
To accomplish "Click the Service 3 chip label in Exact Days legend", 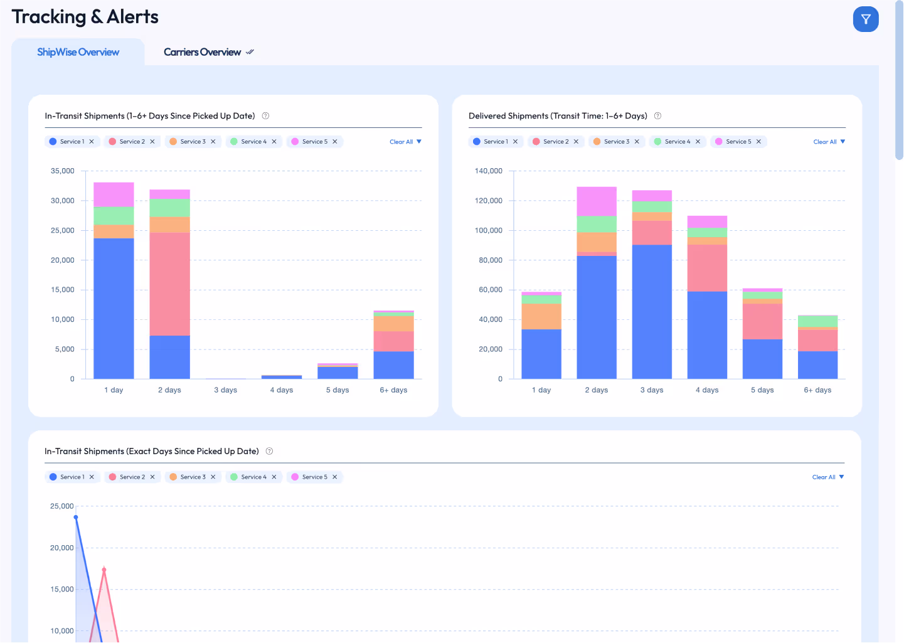I will pos(193,477).
